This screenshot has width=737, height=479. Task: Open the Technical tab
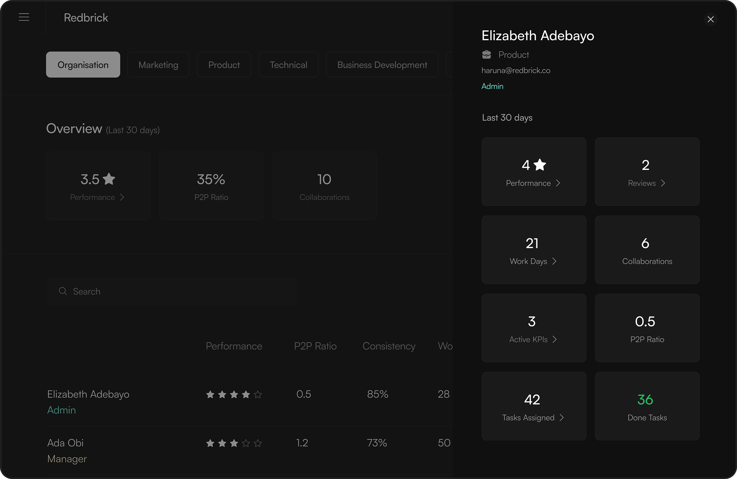[x=288, y=65]
